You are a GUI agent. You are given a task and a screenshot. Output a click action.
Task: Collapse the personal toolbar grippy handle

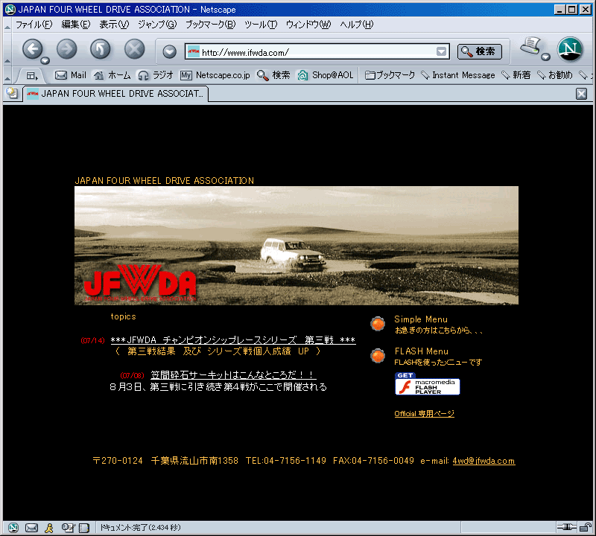[7, 76]
